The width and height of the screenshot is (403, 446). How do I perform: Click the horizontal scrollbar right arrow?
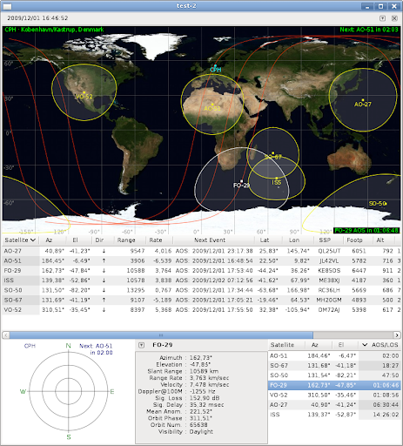pos(397,335)
